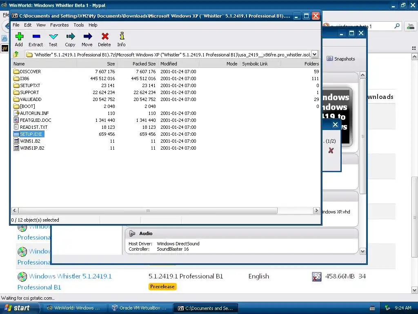Image resolution: width=418 pixels, height=314 pixels.
Task: Click the 7-Zip taskbar button
Action: tap(205, 308)
